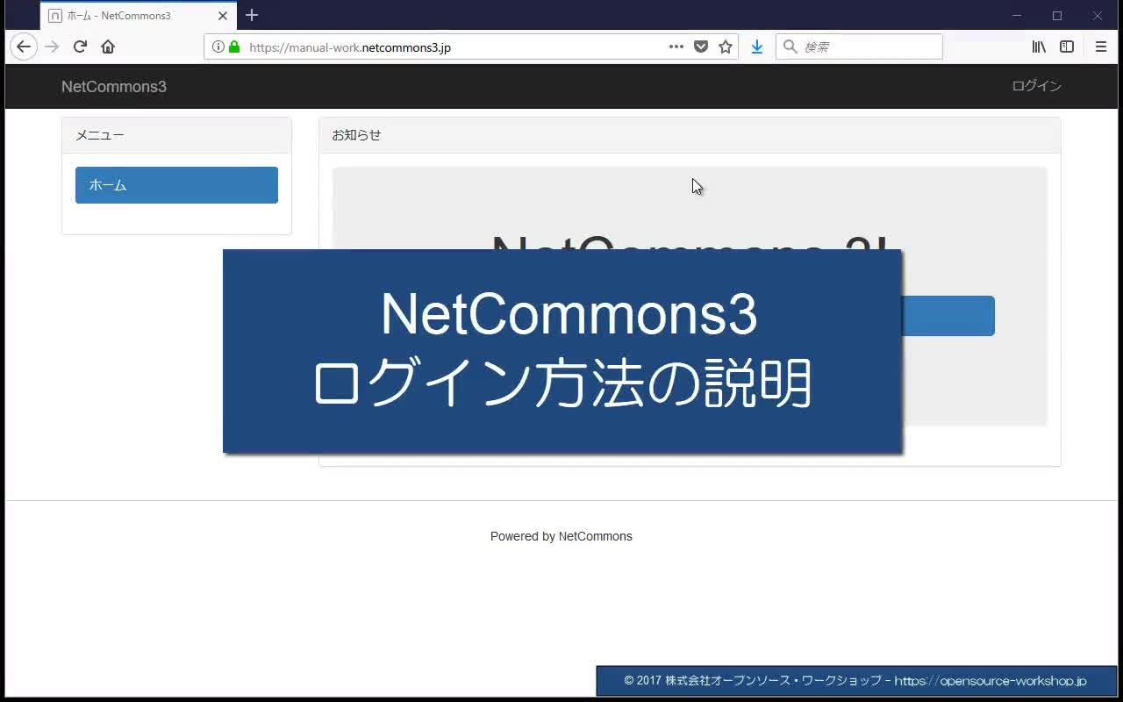Image resolution: width=1123 pixels, height=702 pixels.
Task: Open the Library icon
Action: tap(1039, 47)
